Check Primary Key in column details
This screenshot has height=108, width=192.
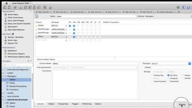tap(152, 75)
